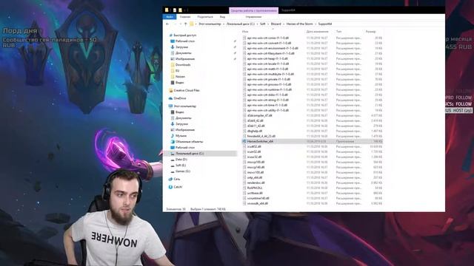Jump to Heroes of the Storm breadcrumb

[299, 24]
